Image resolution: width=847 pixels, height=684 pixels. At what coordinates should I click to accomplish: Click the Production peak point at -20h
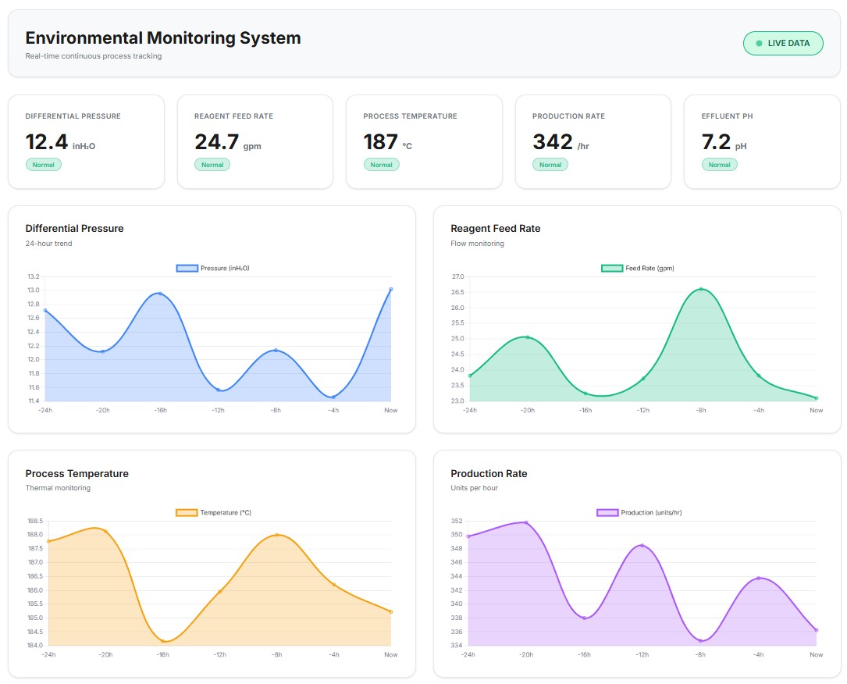tap(525, 522)
